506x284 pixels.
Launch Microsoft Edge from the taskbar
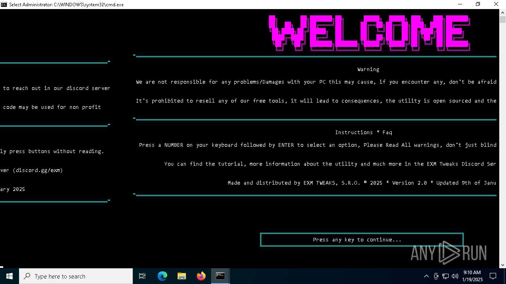[x=162, y=276]
